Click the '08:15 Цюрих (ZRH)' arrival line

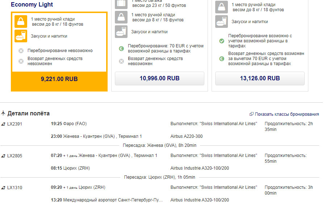tap(71, 168)
